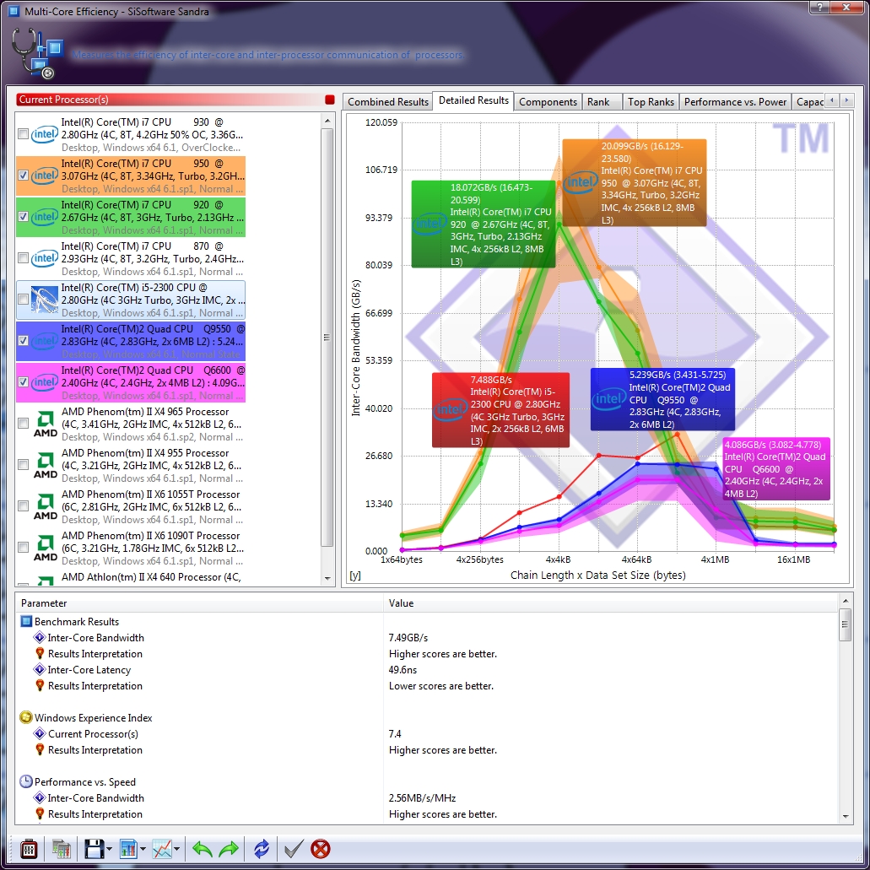Screen dimensions: 870x870
Task: Click the Value column header
Action: click(x=610, y=603)
